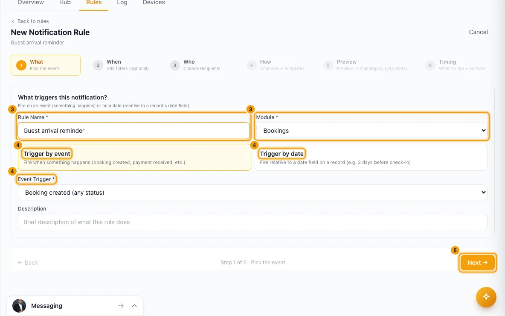
Task: Open the Event Trigger dropdown
Action: click(x=252, y=193)
